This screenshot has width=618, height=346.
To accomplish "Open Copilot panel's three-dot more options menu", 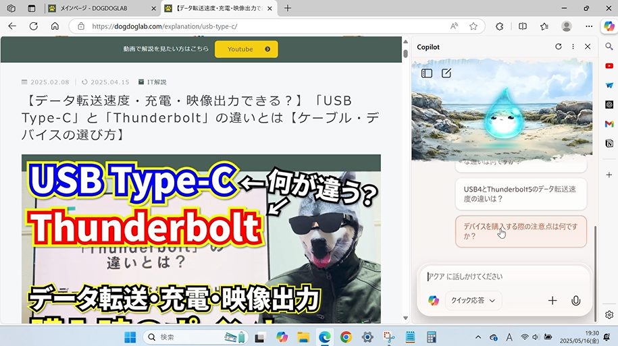I will 573,47.
